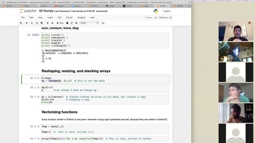Click the In [132]: prompt
The image size is (255, 143).
point(33,35)
